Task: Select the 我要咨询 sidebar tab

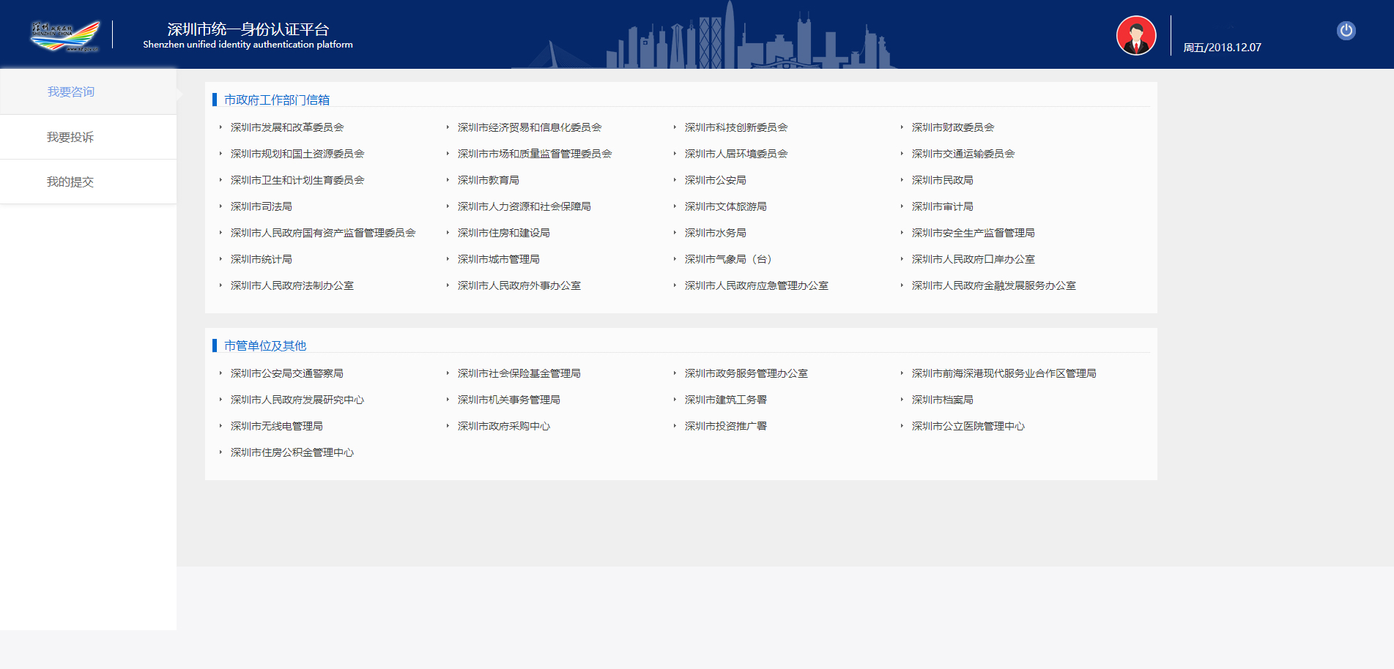Action: coord(71,92)
